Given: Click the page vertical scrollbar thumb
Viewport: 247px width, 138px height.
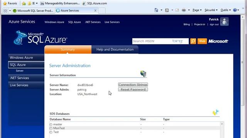Looking at the screenshot, I should click(x=243, y=62).
